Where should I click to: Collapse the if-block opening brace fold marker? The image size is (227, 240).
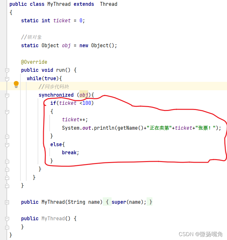(x=7, y=112)
